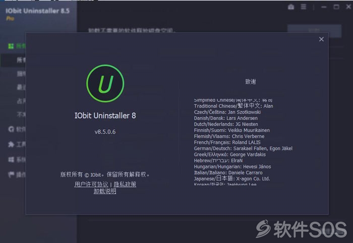Select the Flemish/Vlaams: Chris Verberne line
Viewport: 353px width, 243px height.
pyautogui.click(x=229, y=136)
